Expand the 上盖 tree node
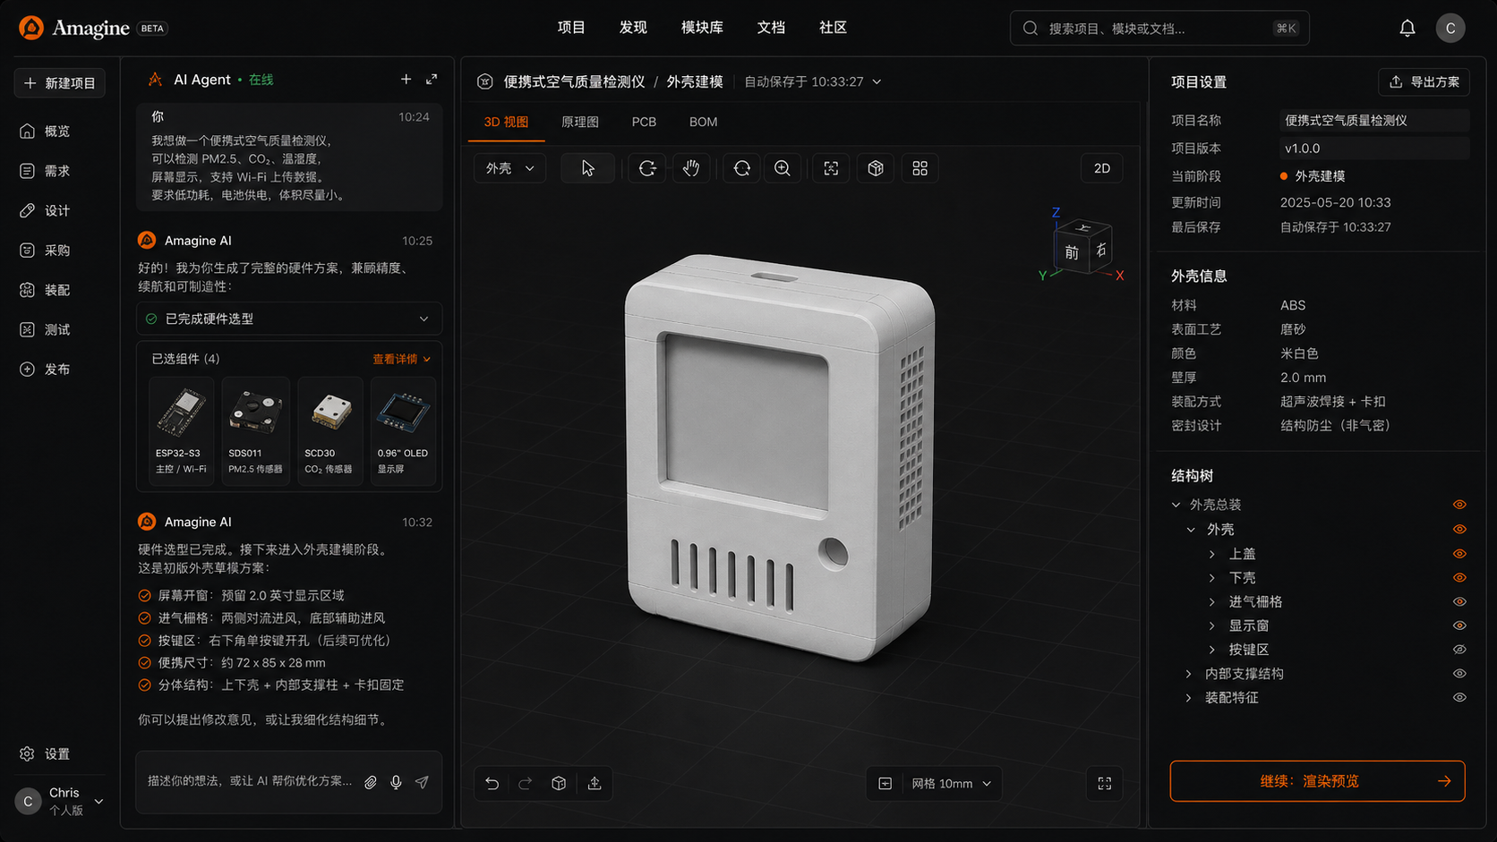1497x842 pixels. (1212, 554)
